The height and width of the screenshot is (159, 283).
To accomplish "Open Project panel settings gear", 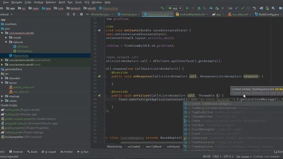I will [81, 14].
